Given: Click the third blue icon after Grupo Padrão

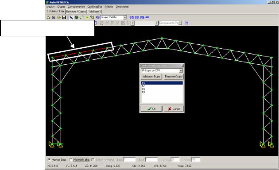Looking at the screenshot, I should tap(142, 17).
